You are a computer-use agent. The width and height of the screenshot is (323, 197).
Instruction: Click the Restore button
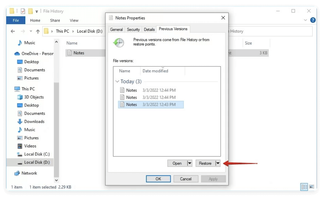pos(205,163)
